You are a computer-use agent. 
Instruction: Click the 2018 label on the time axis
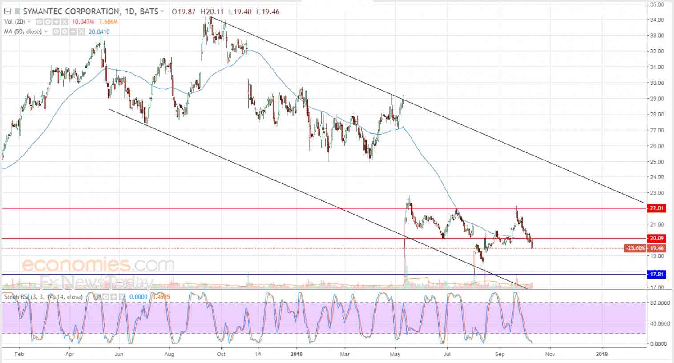pyautogui.click(x=296, y=354)
